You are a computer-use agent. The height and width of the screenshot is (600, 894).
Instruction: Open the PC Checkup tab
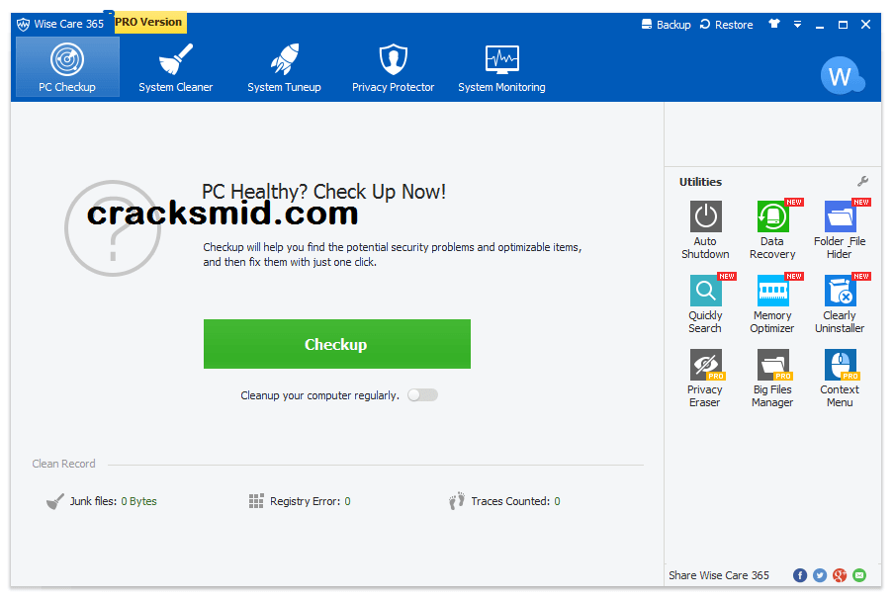click(x=67, y=67)
